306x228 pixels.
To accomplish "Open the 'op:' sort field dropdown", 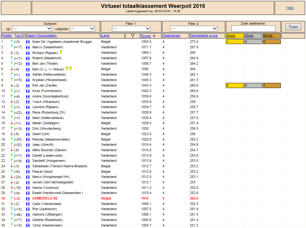I will [32, 29].
